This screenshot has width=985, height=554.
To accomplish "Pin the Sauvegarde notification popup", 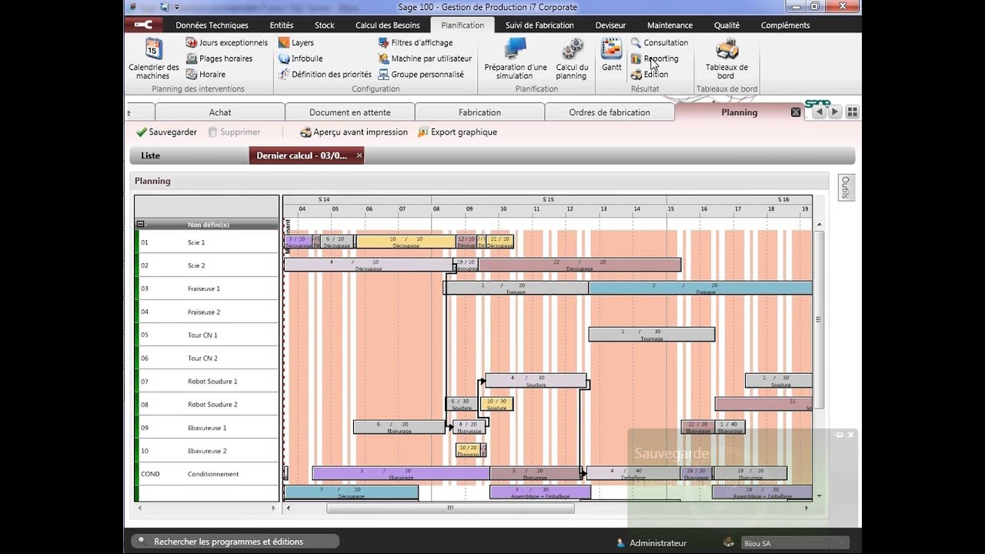I will pyautogui.click(x=839, y=435).
